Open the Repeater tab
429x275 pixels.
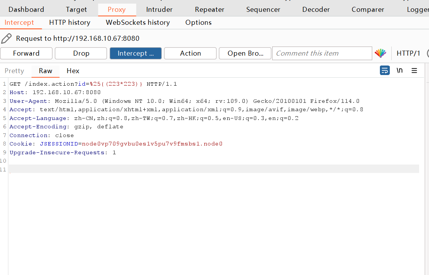(210, 10)
